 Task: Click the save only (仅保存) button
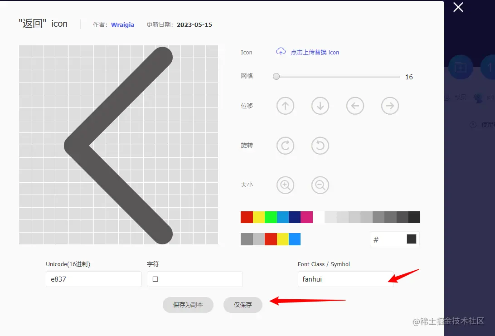tap(243, 305)
